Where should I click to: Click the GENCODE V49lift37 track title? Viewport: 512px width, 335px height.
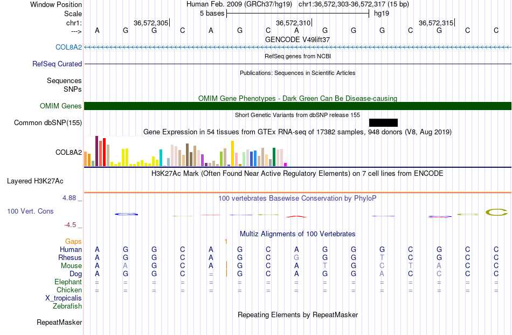(297, 39)
